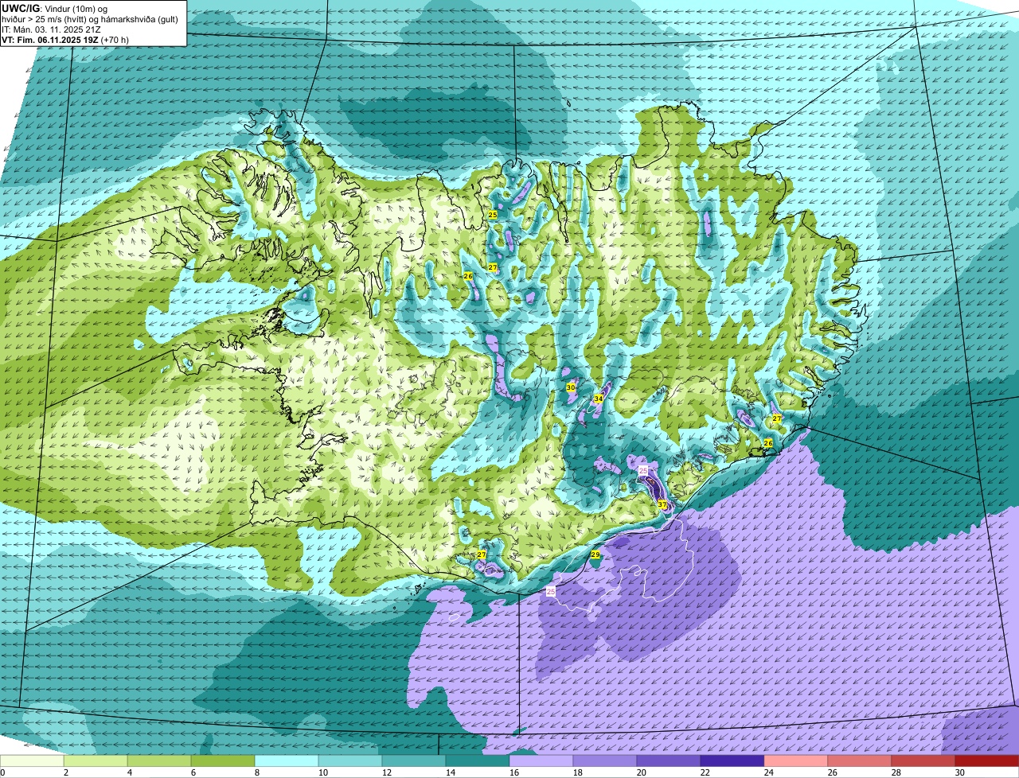Click the white 25 contour label above the 37 gust
Screen dimensions: 1019x778
643,472
